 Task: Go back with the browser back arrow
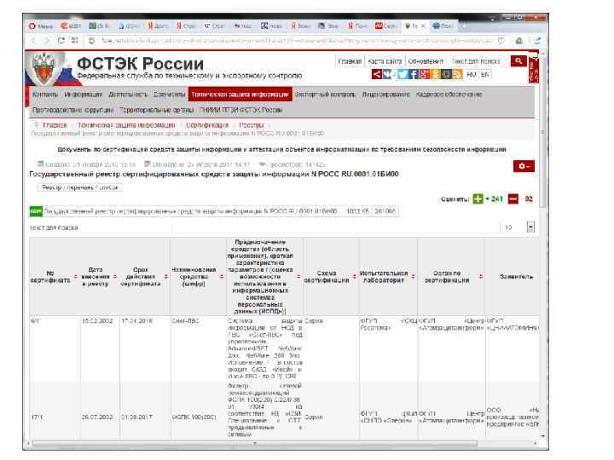click(33, 40)
